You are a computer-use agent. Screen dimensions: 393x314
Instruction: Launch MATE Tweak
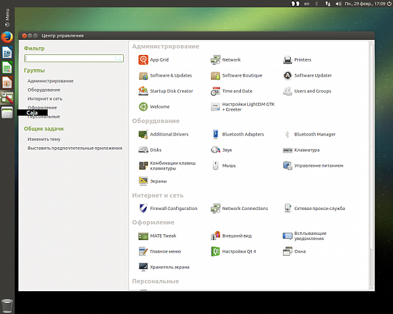157,236
